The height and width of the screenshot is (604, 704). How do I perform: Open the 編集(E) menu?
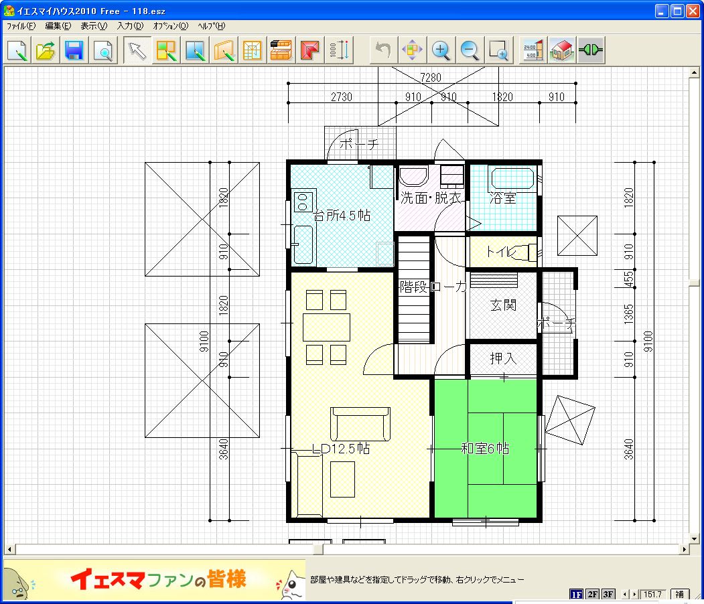coord(58,26)
